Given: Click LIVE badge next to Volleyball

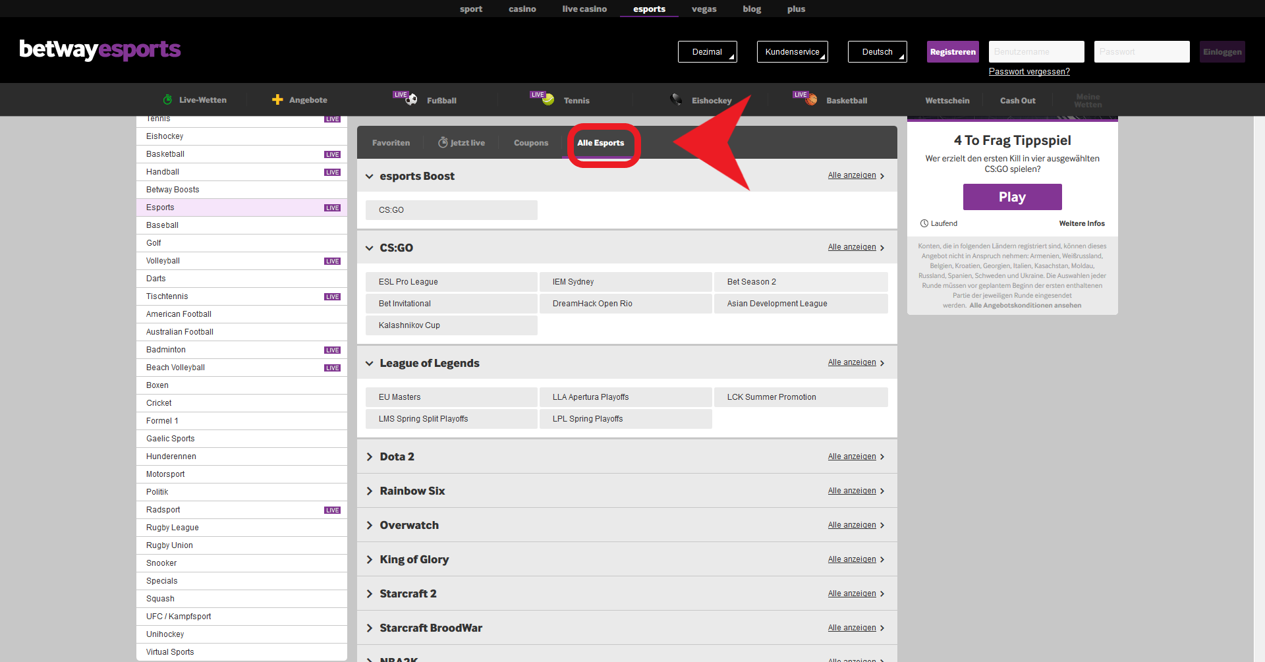Looking at the screenshot, I should [x=333, y=261].
